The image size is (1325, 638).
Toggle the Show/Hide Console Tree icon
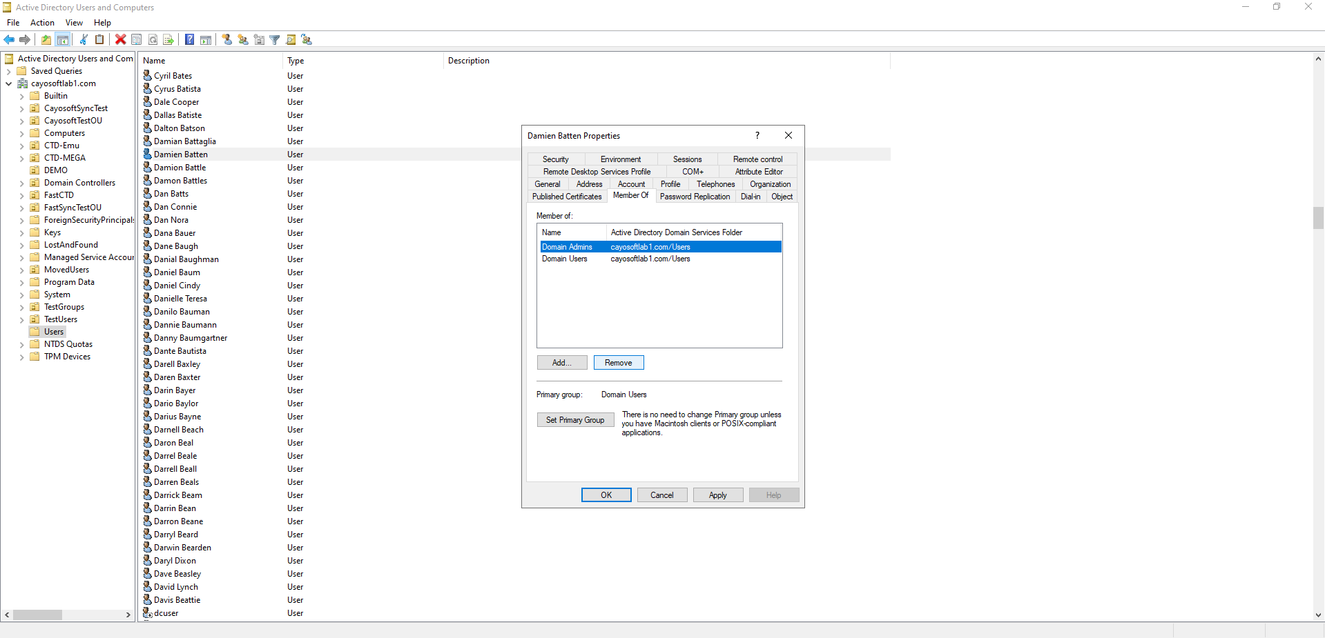[63, 40]
